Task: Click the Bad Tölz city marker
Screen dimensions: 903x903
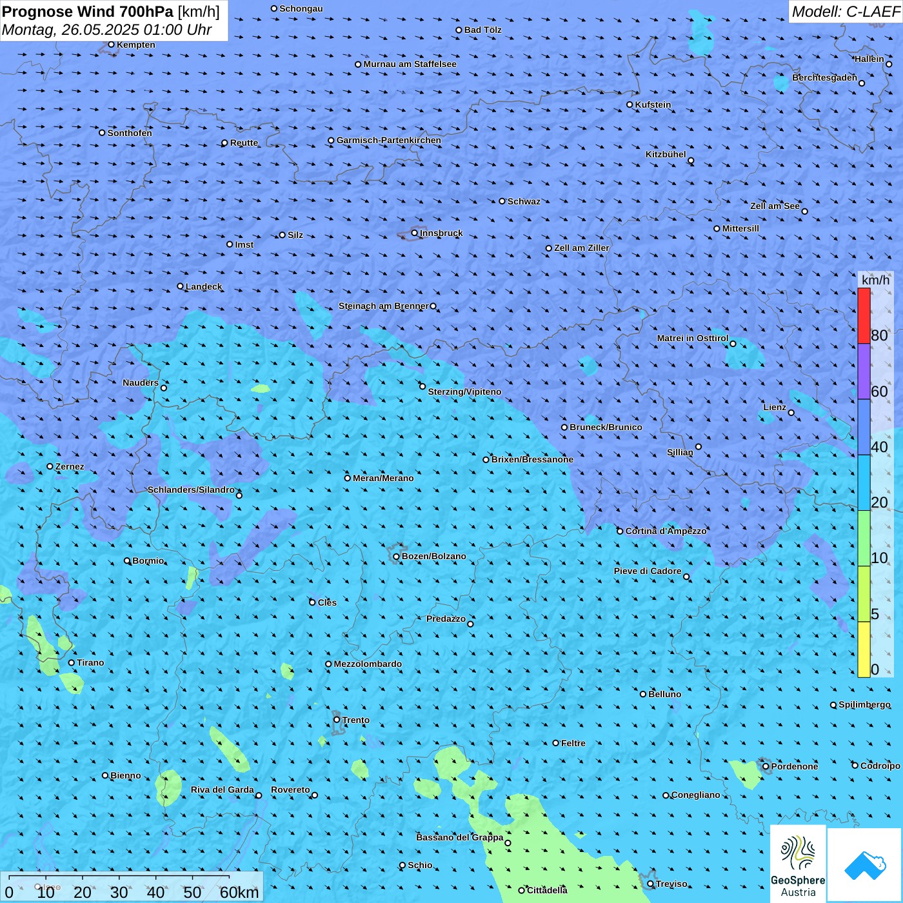Action: 459,30
